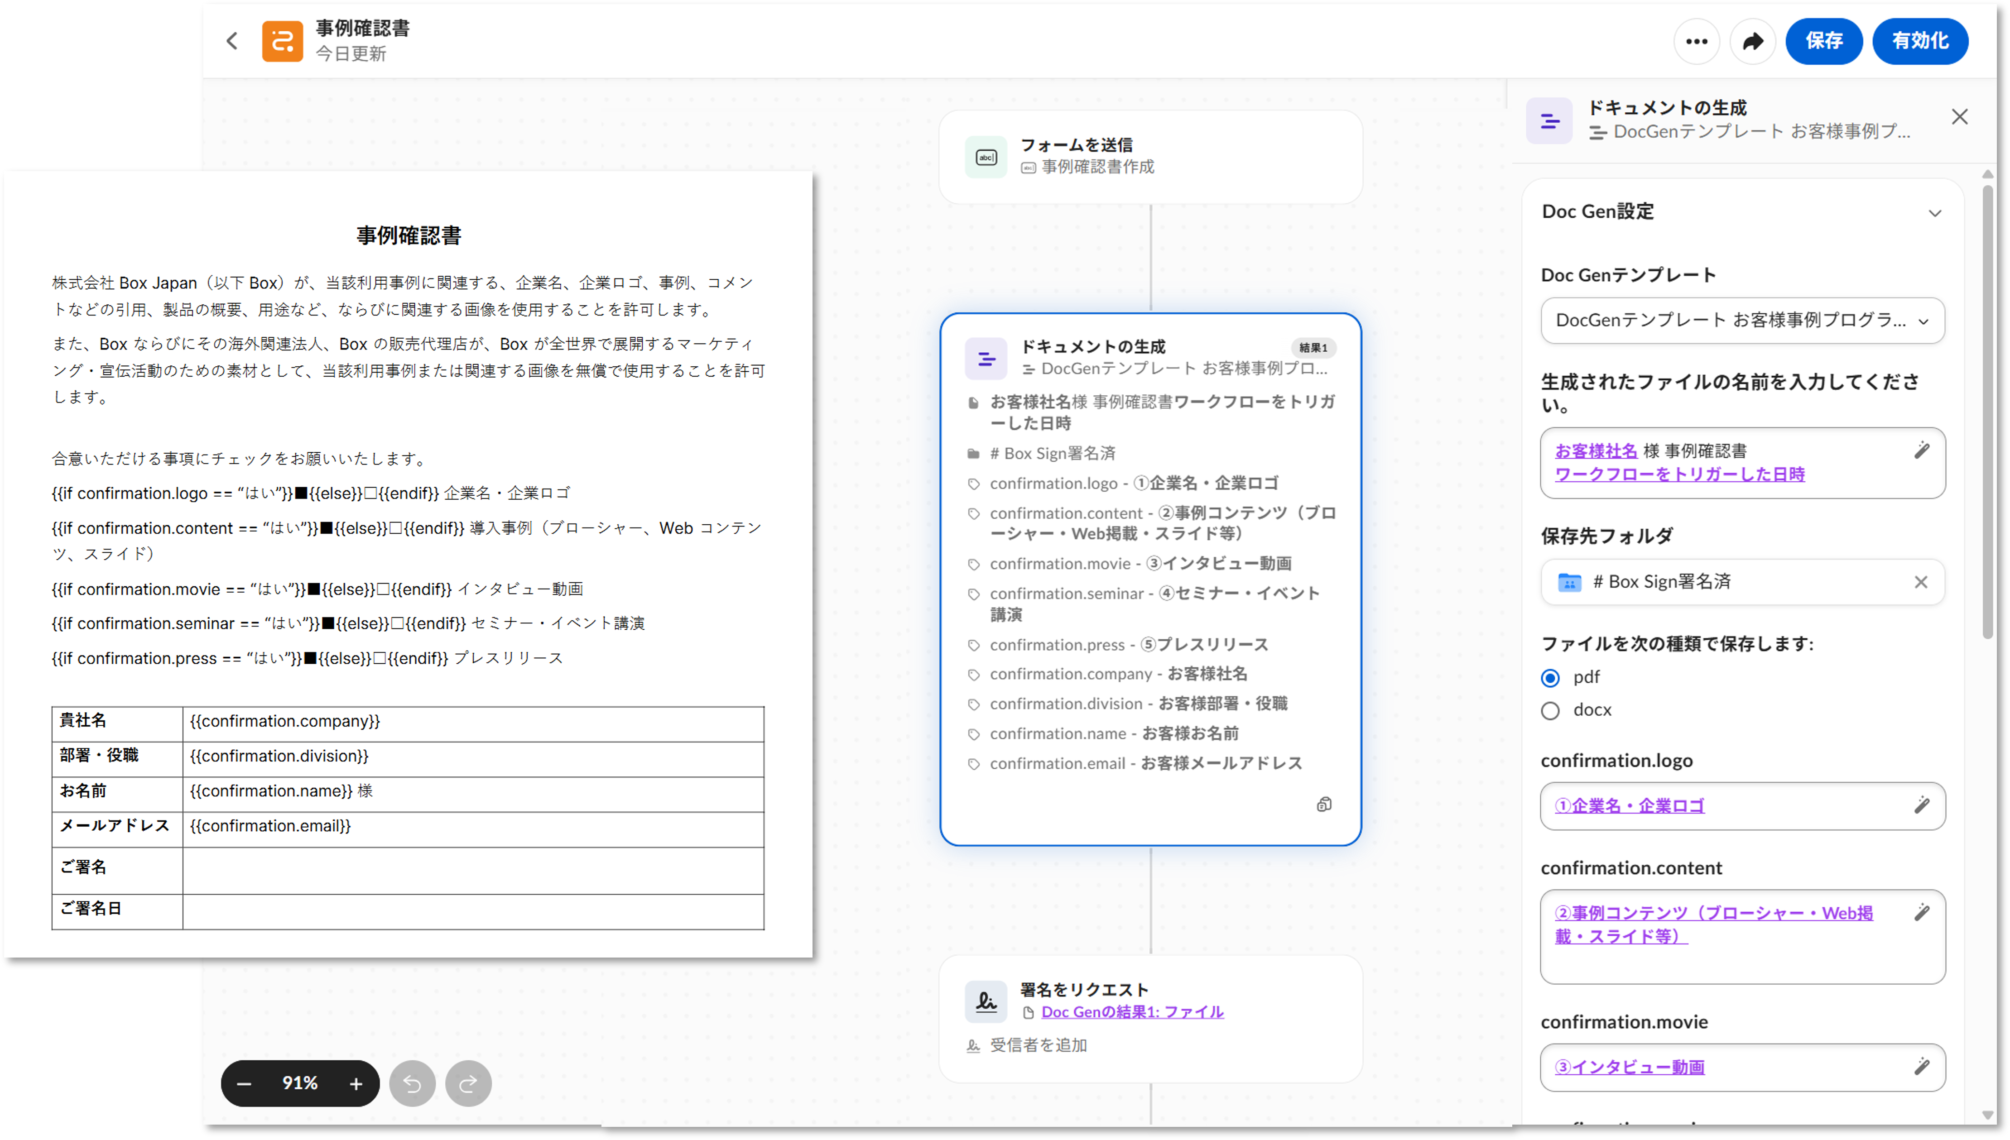
Task: Click the undo button on canvas
Action: coord(413,1083)
